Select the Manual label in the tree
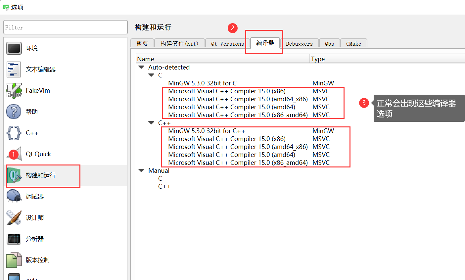 pos(159,170)
